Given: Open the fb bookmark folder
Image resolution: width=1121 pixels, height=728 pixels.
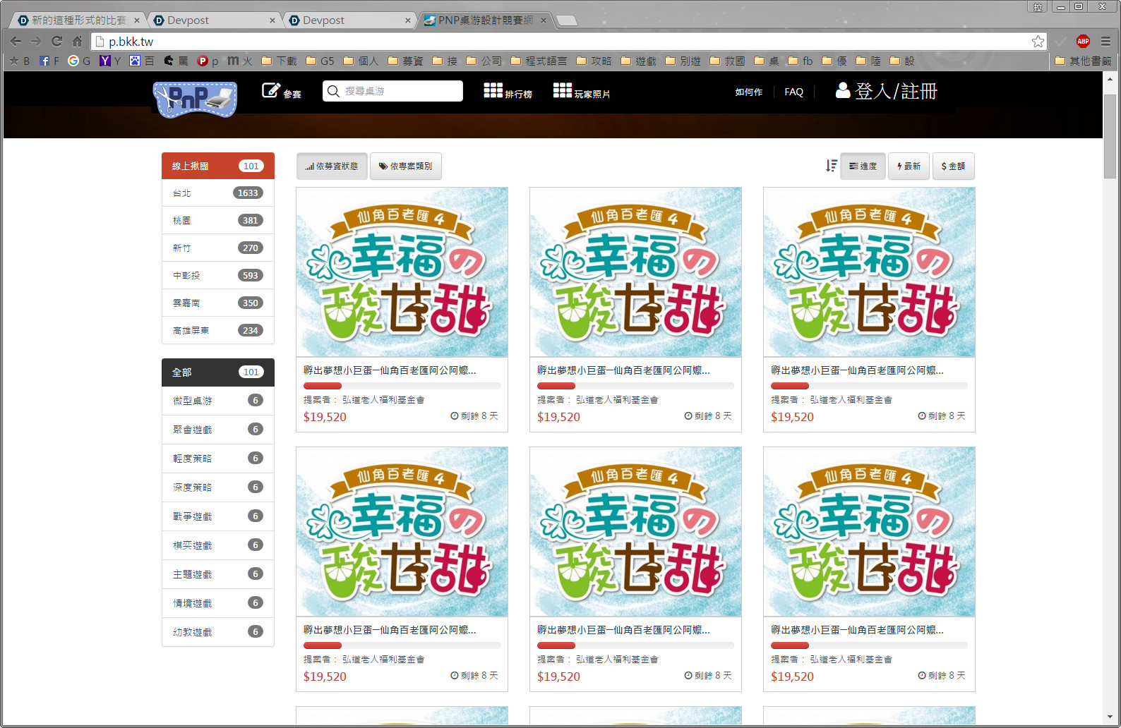Looking at the screenshot, I should 801,61.
